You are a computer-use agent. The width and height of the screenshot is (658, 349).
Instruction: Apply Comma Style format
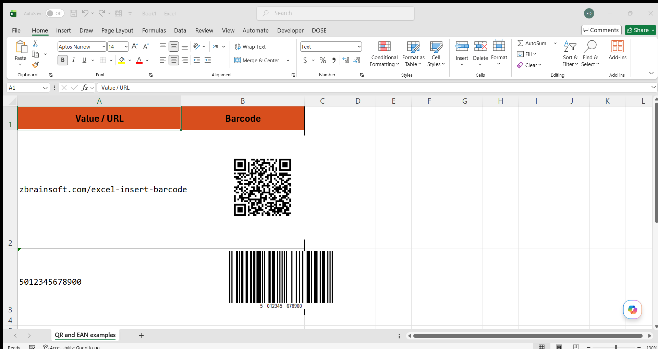click(x=334, y=60)
